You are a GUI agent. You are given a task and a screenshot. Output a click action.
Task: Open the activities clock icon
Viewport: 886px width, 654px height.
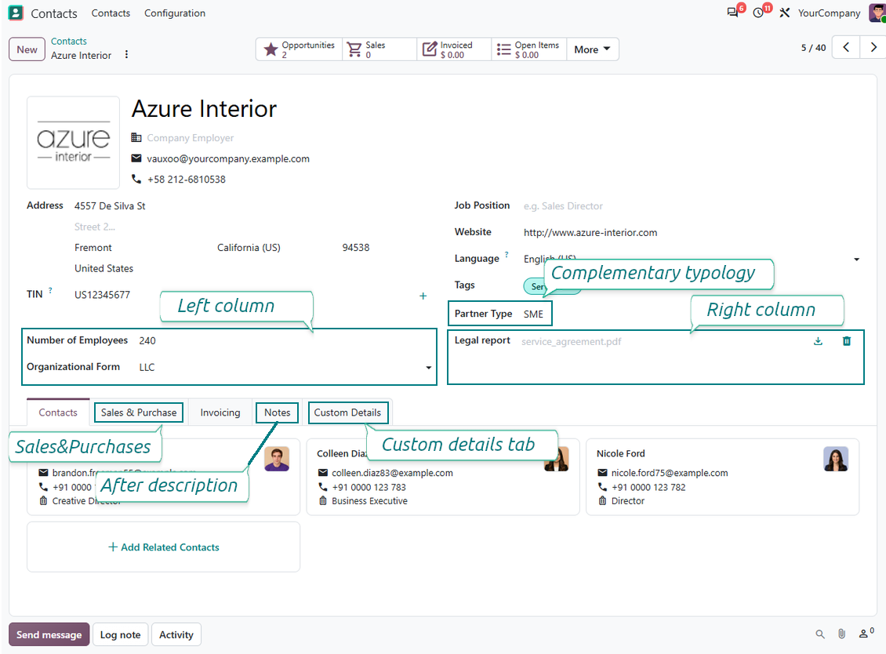click(x=758, y=13)
